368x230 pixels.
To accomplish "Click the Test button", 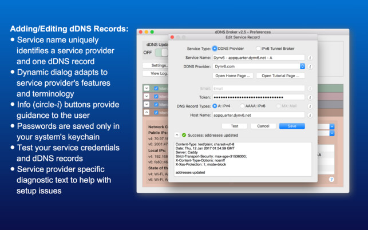I will pyautogui.click(x=235, y=126).
